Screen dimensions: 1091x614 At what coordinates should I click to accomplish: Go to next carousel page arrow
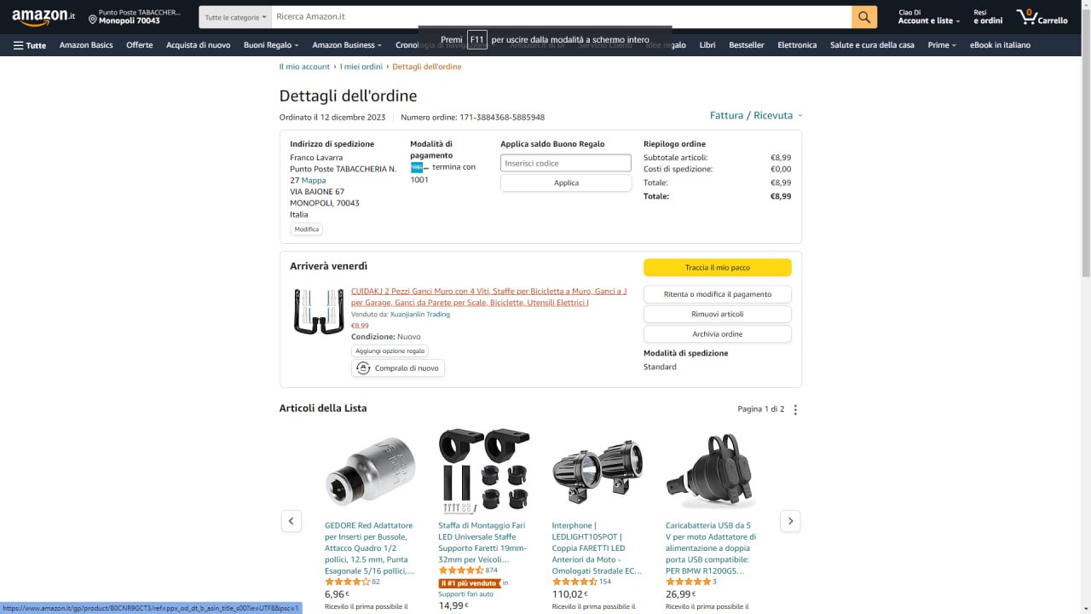click(x=790, y=521)
